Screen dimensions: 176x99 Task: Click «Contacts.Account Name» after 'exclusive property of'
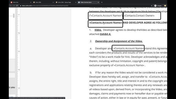tap(129, 65)
